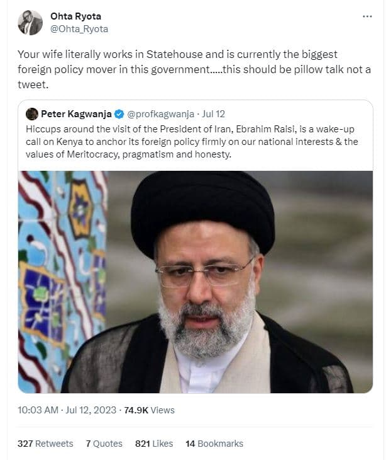Image resolution: width=391 pixels, height=460 pixels.
Task: Visit the @Ohta_Ryota handle link
Action: point(79,29)
